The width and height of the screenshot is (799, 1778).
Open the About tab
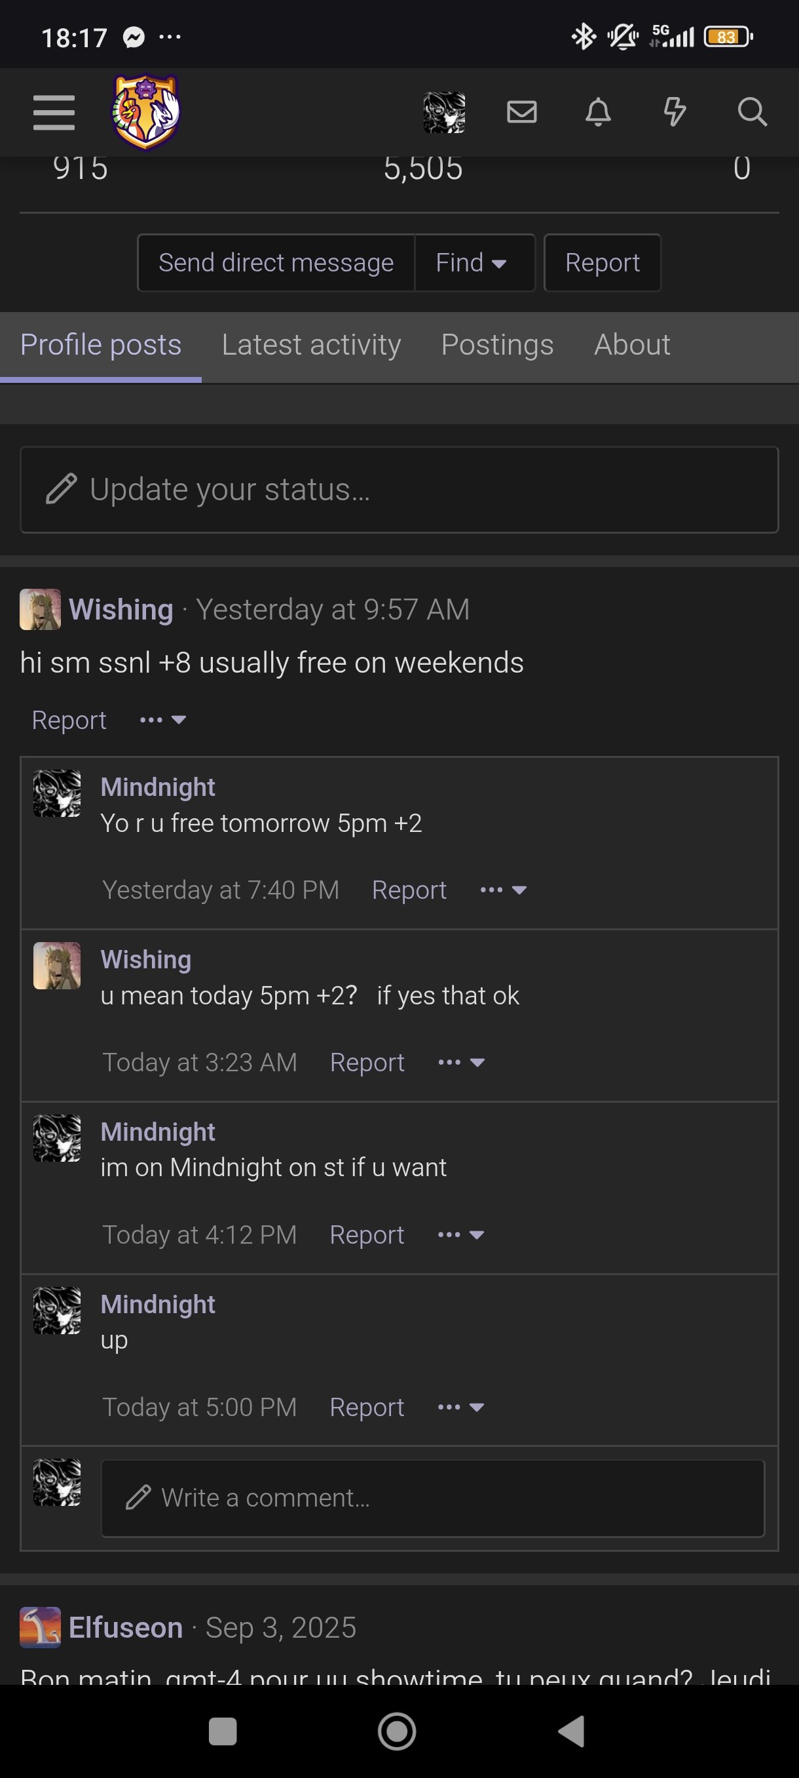click(632, 345)
